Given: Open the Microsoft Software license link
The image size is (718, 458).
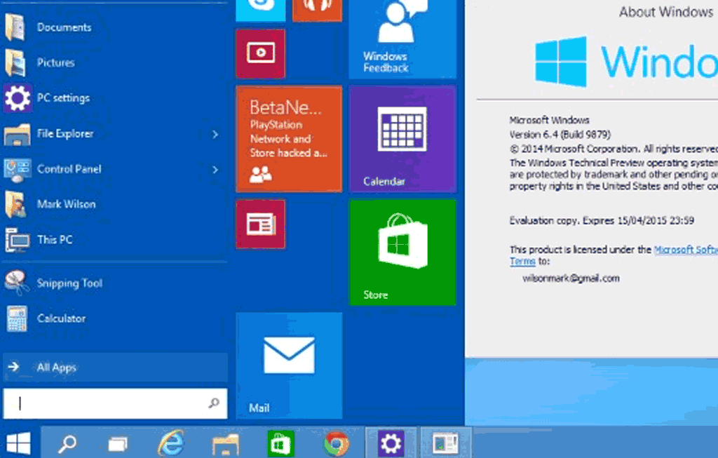Looking at the screenshot, I should (x=686, y=250).
